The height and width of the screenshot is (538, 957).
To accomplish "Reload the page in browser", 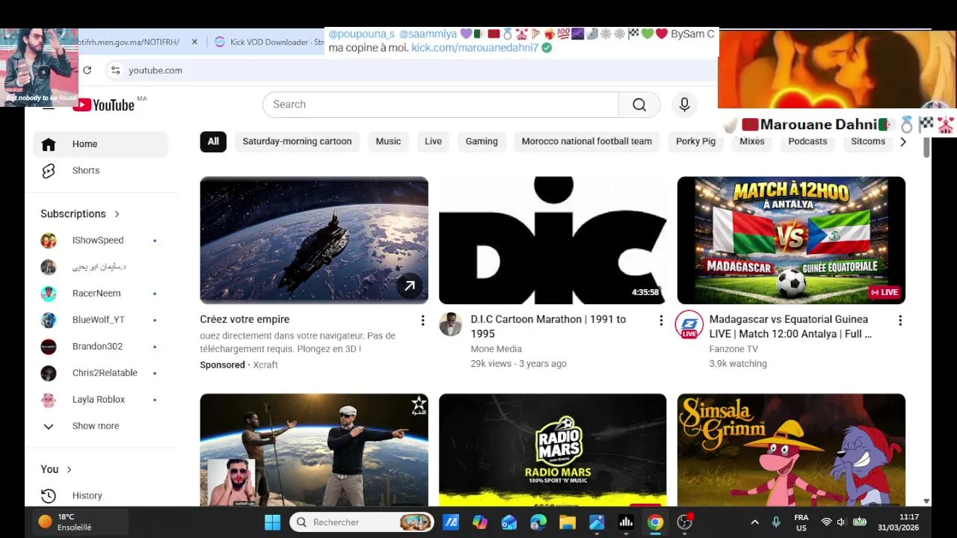I will (87, 70).
